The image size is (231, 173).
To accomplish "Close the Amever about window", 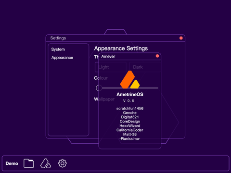I will click(157, 56).
